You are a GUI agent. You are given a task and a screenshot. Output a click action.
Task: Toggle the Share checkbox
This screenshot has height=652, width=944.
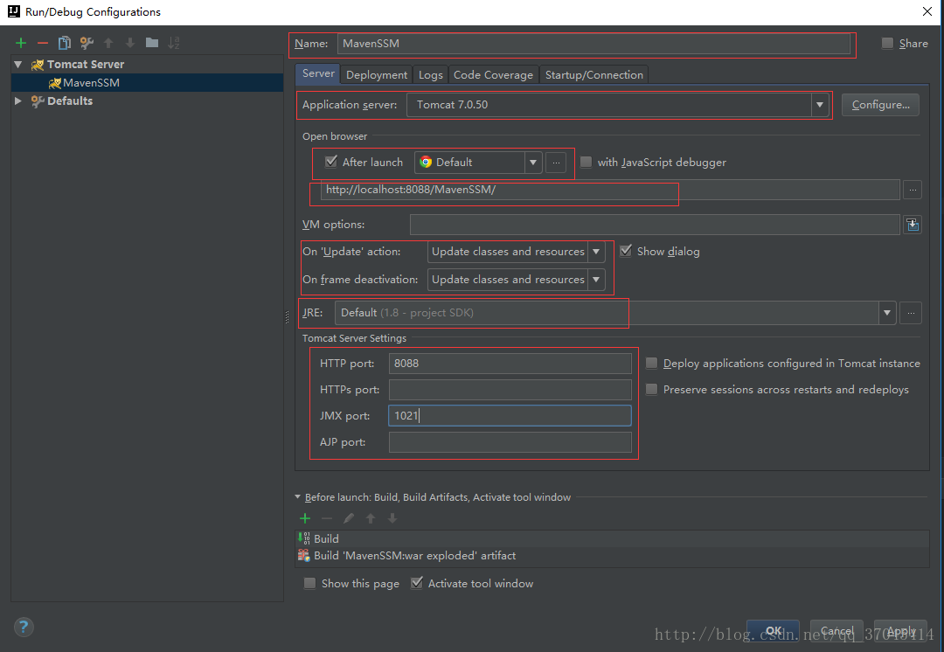[x=887, y=44]
